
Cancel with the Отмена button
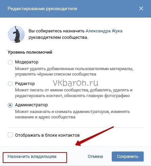point(95,157)
